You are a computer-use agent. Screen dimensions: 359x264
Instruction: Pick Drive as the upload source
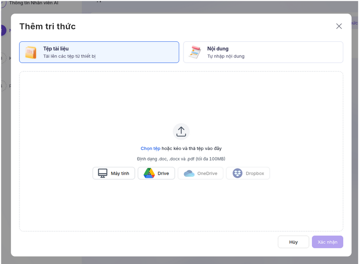[163, 174]
